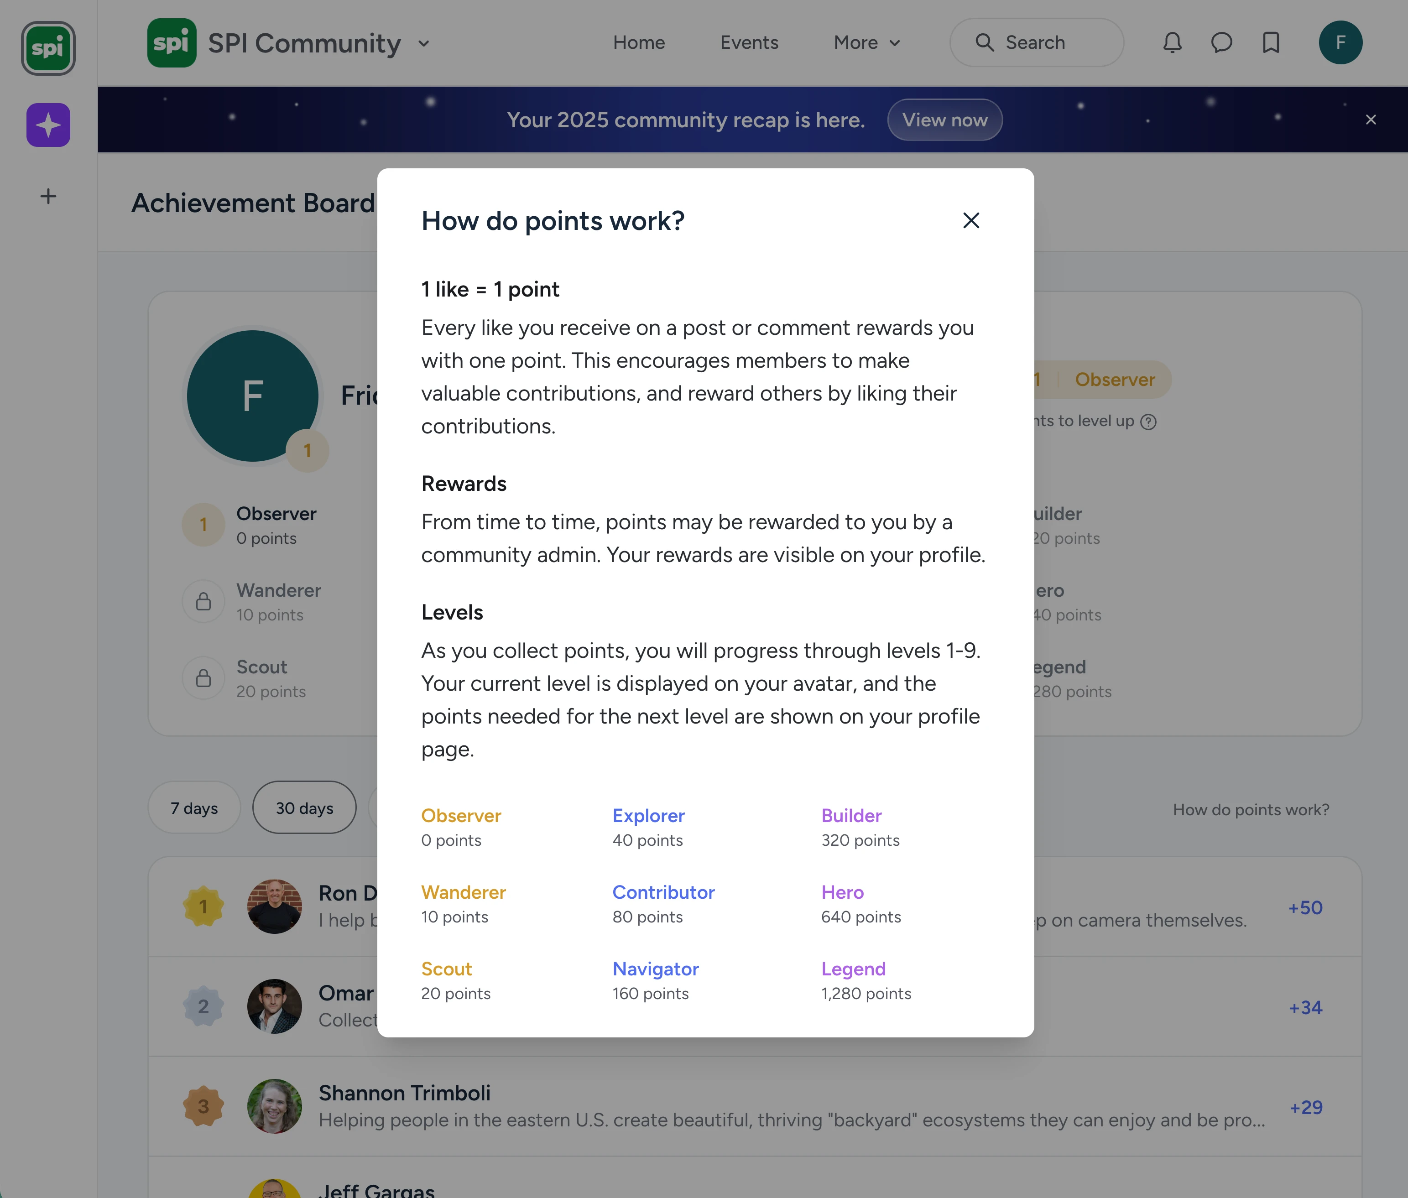The width and height of the screenshot is (1408, 1198).
Task: Open the user avatar menu in header
Action: pos(1340,43)
